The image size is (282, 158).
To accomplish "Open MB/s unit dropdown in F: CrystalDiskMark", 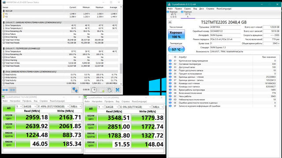I will (x=76, y=106).
